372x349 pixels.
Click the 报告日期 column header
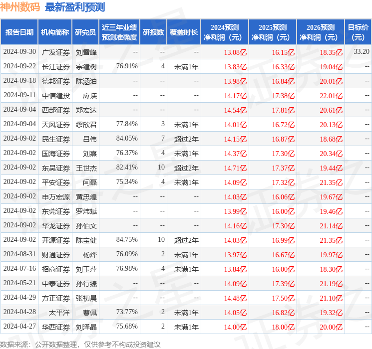[x=19, y=32]
